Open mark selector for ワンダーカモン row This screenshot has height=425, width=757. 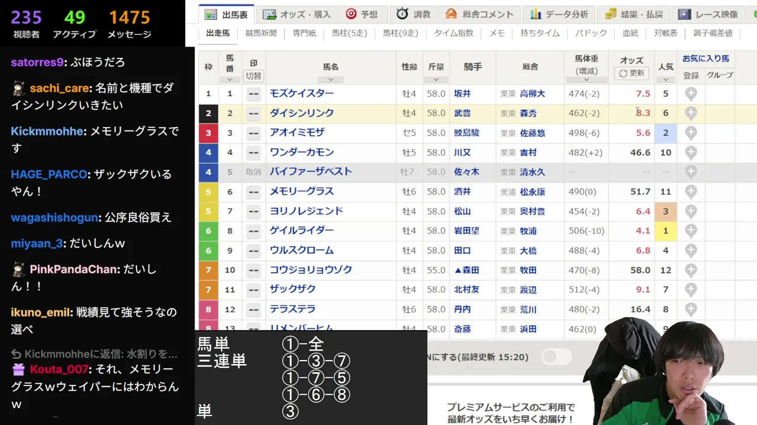point(254,152)
